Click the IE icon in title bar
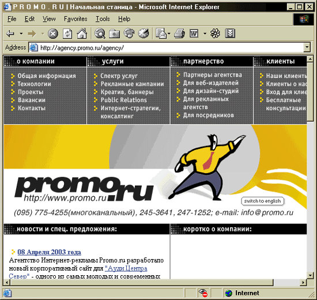Viewport: 317px width, 300px height. (7, 7)
